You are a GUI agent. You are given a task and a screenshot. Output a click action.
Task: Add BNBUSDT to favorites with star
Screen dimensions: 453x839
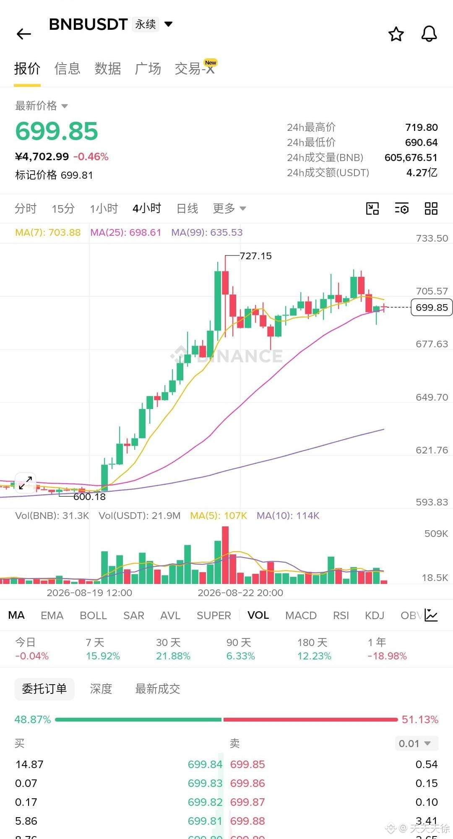pyautogui.click(x=396, y=34)
